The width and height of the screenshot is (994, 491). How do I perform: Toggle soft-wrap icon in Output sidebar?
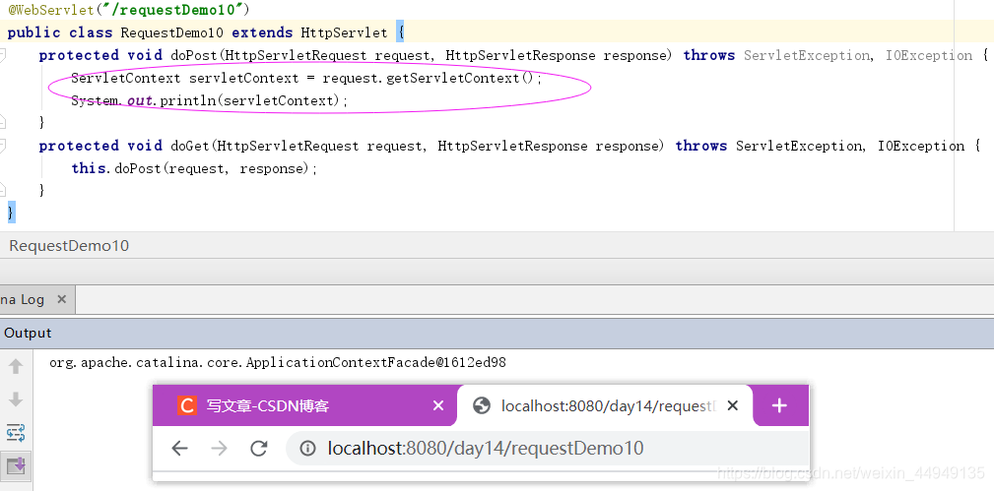coord(16,433)
